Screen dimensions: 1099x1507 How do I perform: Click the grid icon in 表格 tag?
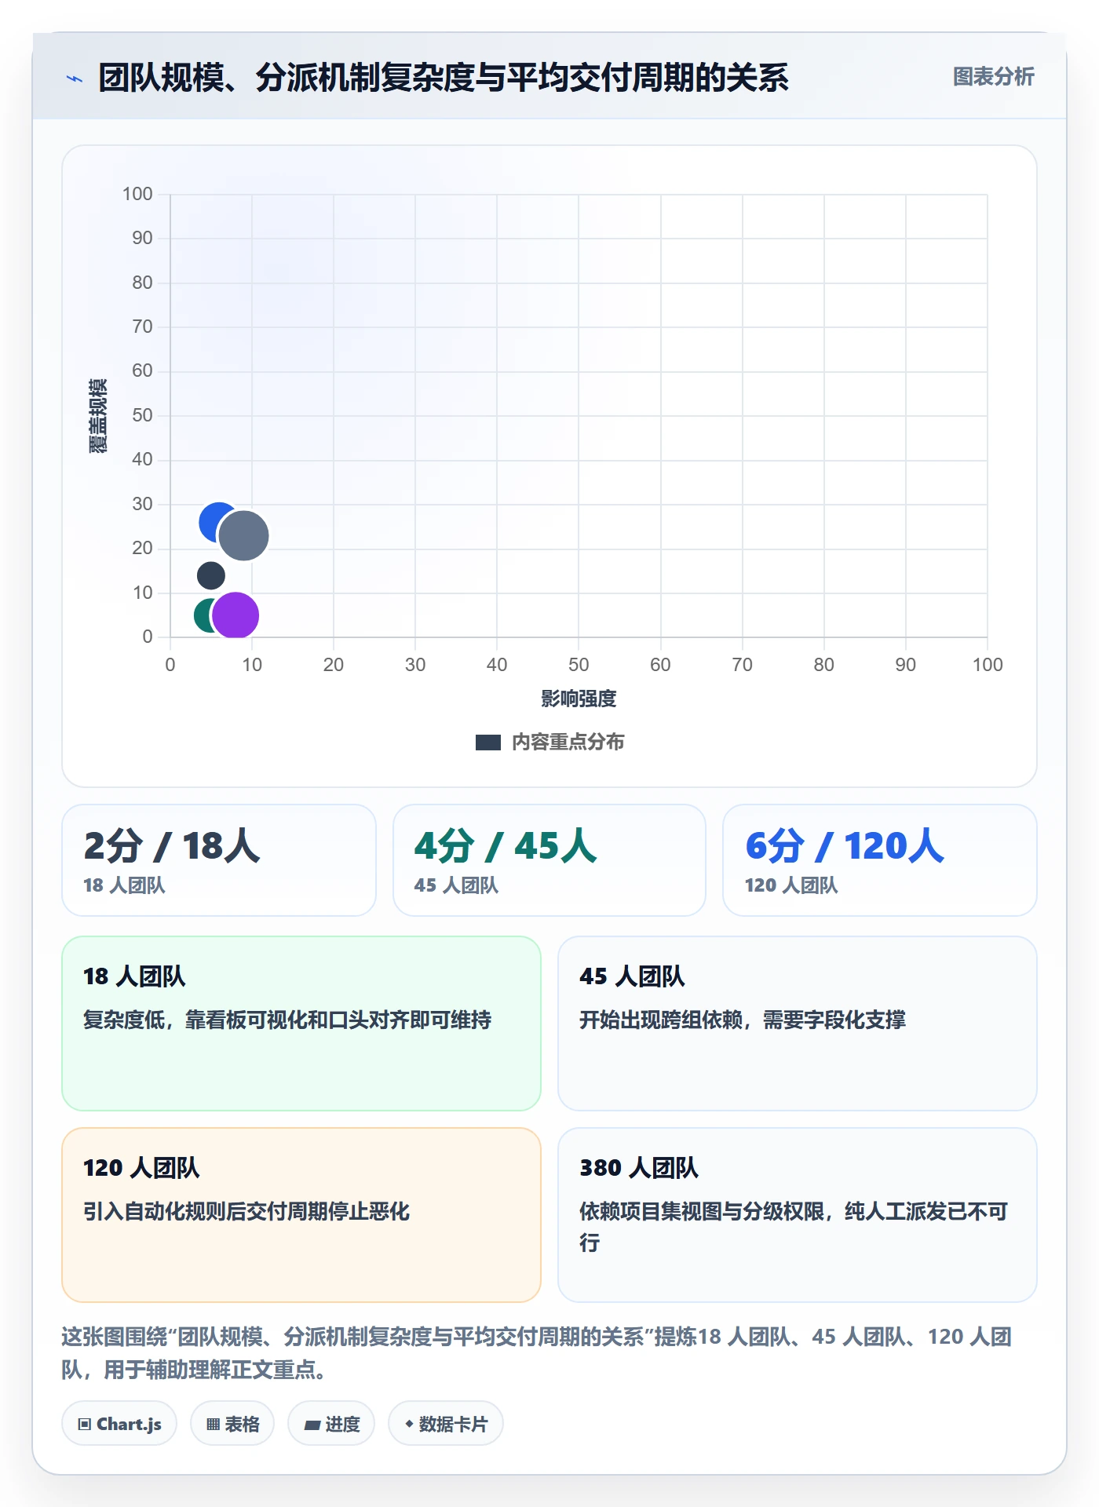213,1424
